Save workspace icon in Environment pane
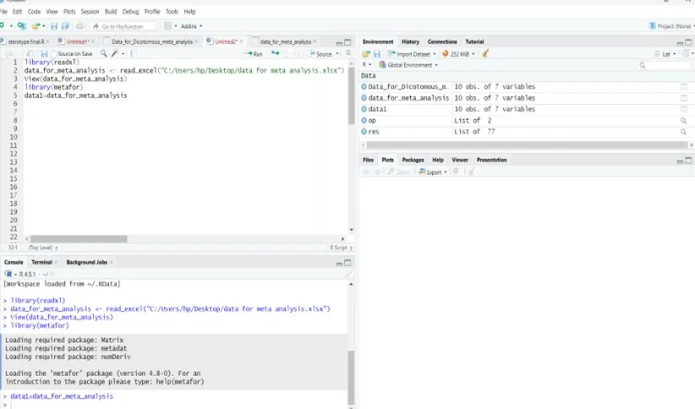Image resolution: width=695 pixels, height=409 pixels. (x=377, y=53)
